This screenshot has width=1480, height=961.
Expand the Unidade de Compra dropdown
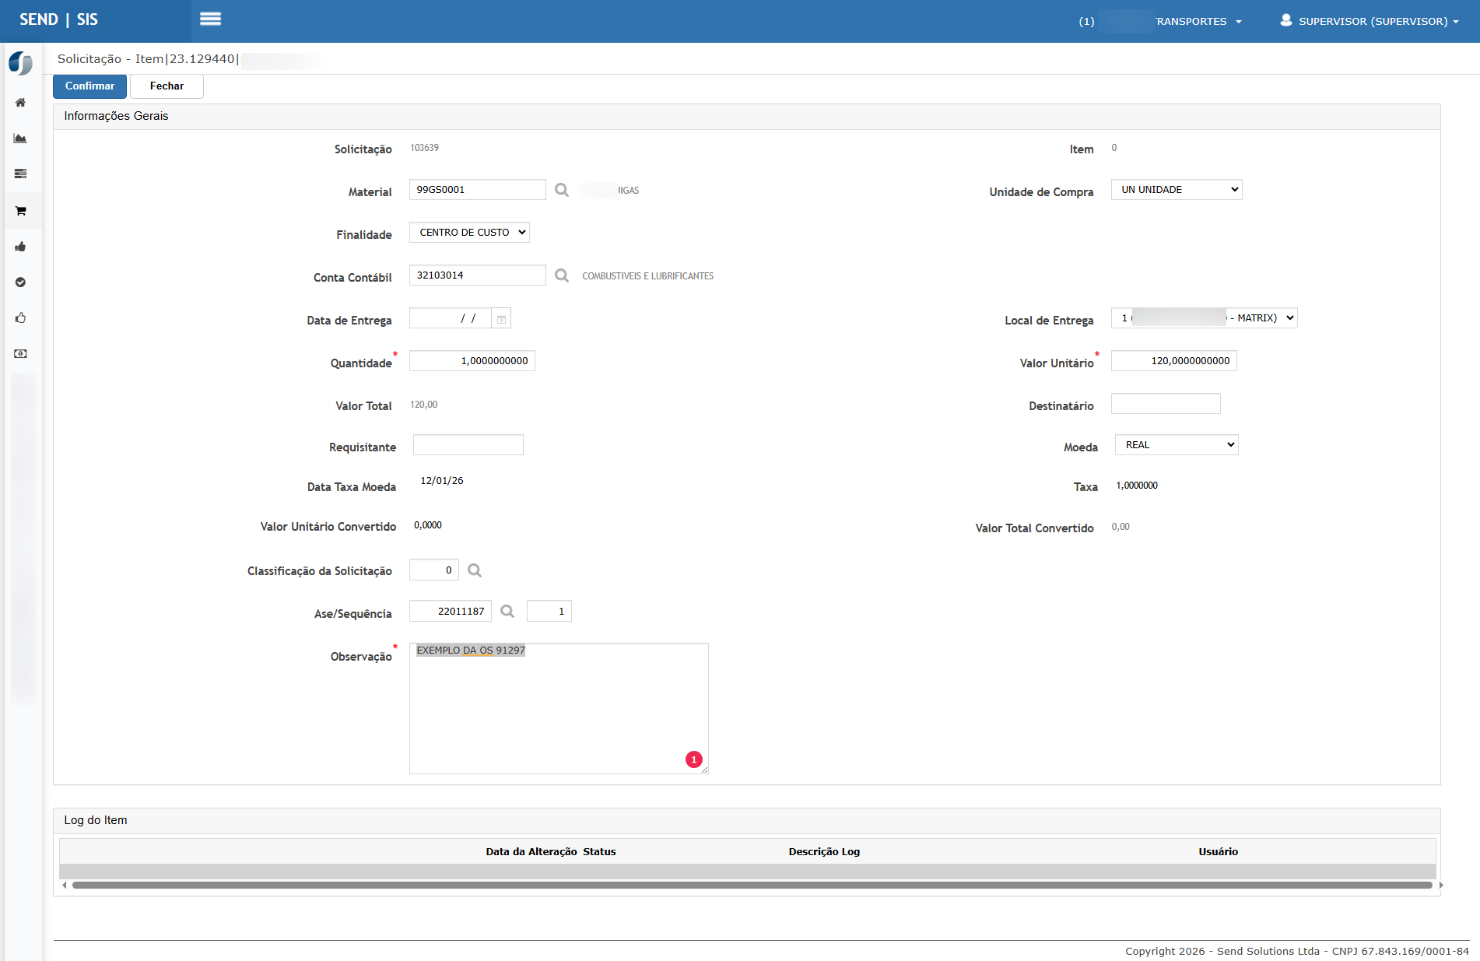coord(1177,190)
